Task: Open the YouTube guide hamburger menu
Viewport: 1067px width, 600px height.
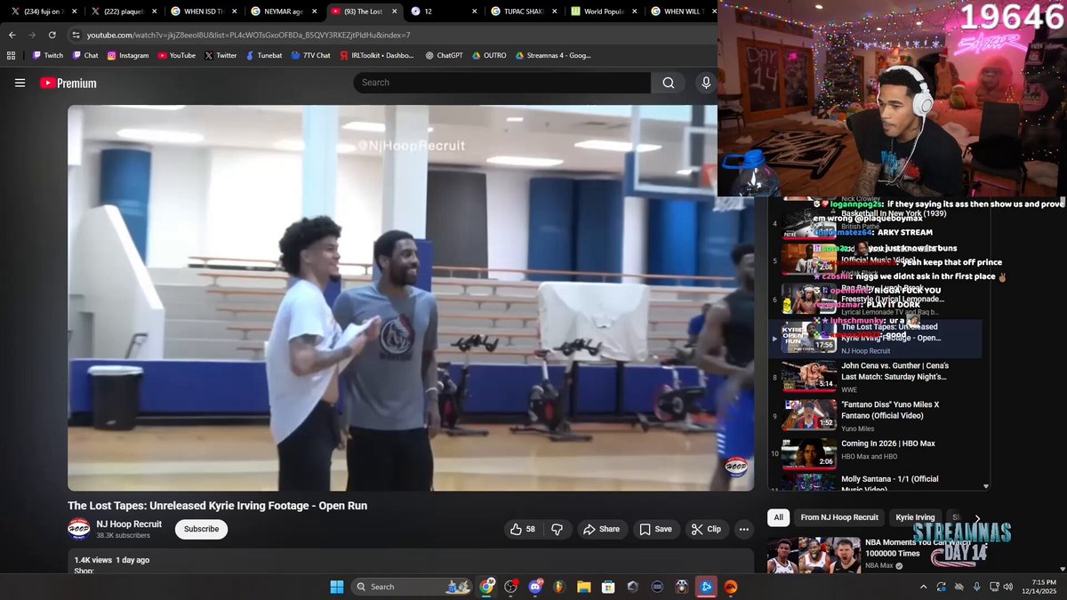Action: point(20,83)
